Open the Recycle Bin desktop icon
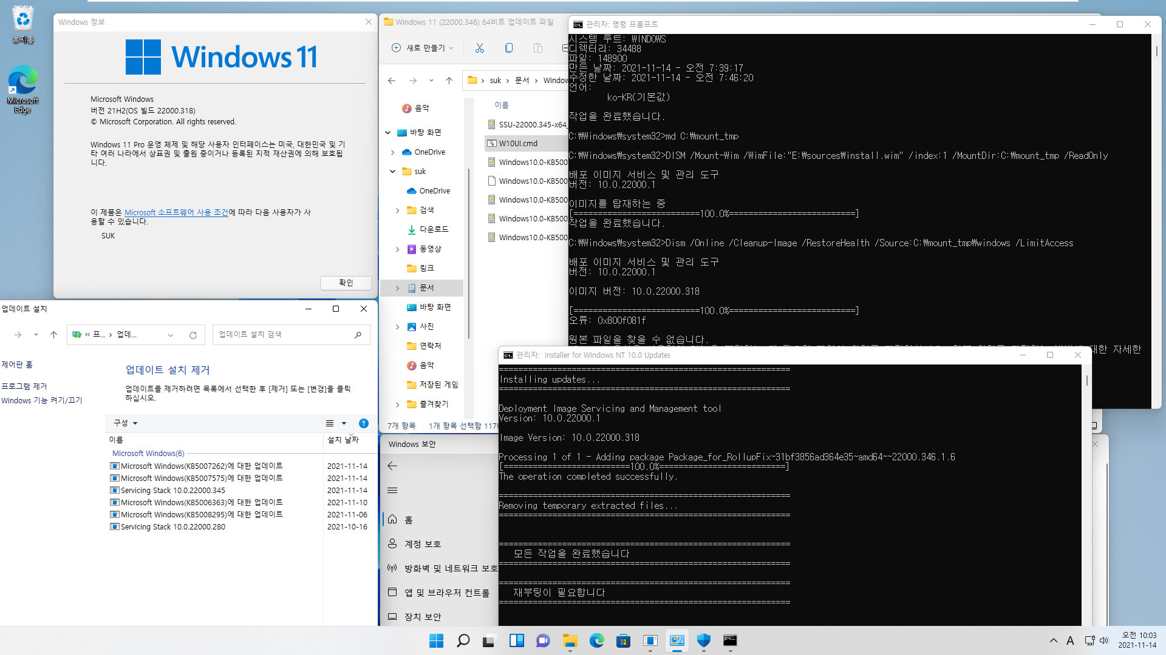 click(22, 24)
